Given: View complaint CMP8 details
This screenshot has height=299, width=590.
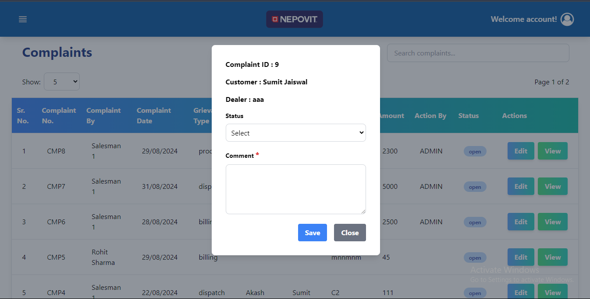Looking at the screenshot, I should pyautogui.click(x=552, y=151).
